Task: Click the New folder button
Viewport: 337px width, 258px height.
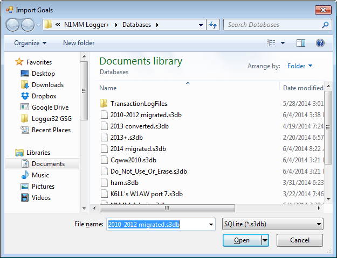Action: (x=79, y=43)
